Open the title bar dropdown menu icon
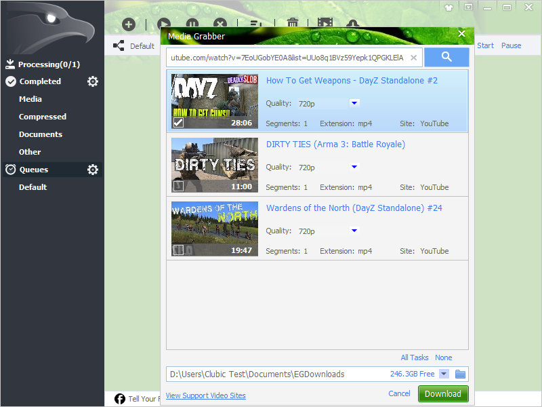The width and height of the screenshot is (542, 407). pyautogui.click(x=468, y=7)
